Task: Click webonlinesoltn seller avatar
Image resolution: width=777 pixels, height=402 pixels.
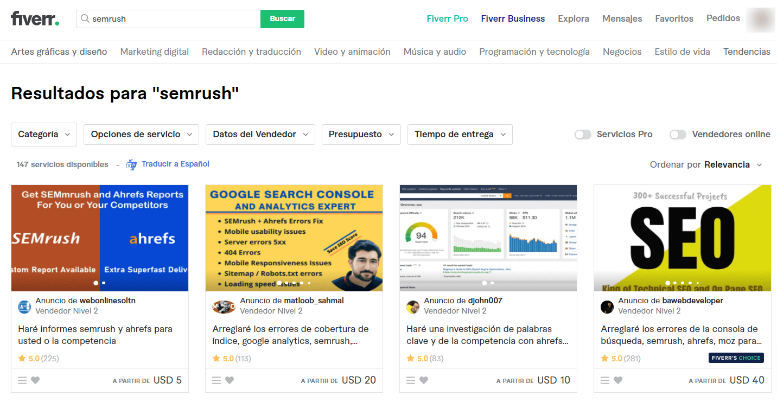Action: (24, 307)
